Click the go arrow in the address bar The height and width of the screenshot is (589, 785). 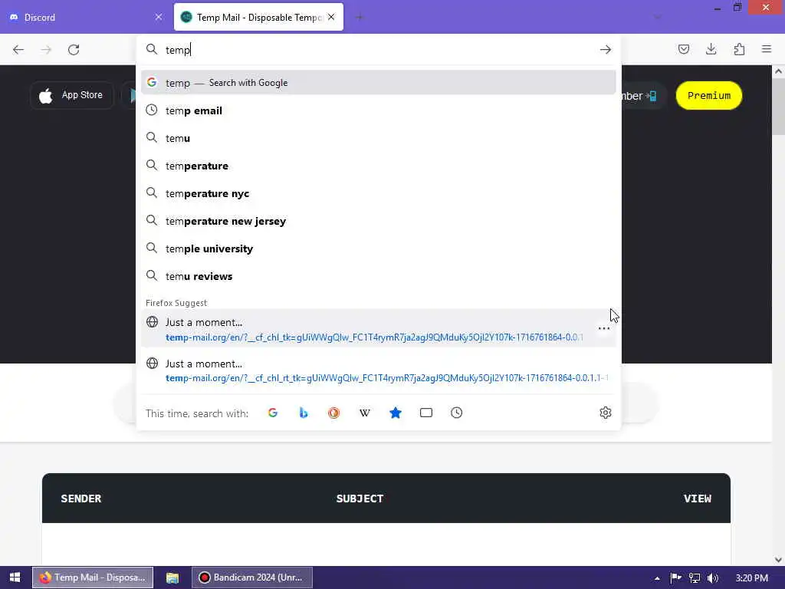(x=606, y=50)
